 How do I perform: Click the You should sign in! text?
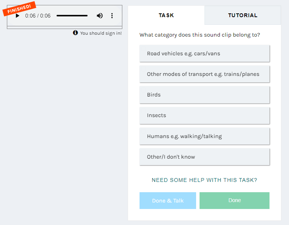[x=101, y=33]
